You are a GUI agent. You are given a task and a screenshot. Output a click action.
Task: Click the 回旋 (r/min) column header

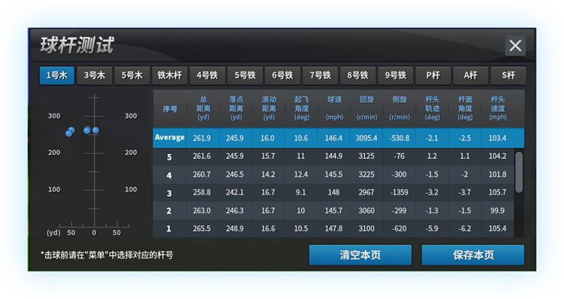(367, 108)
